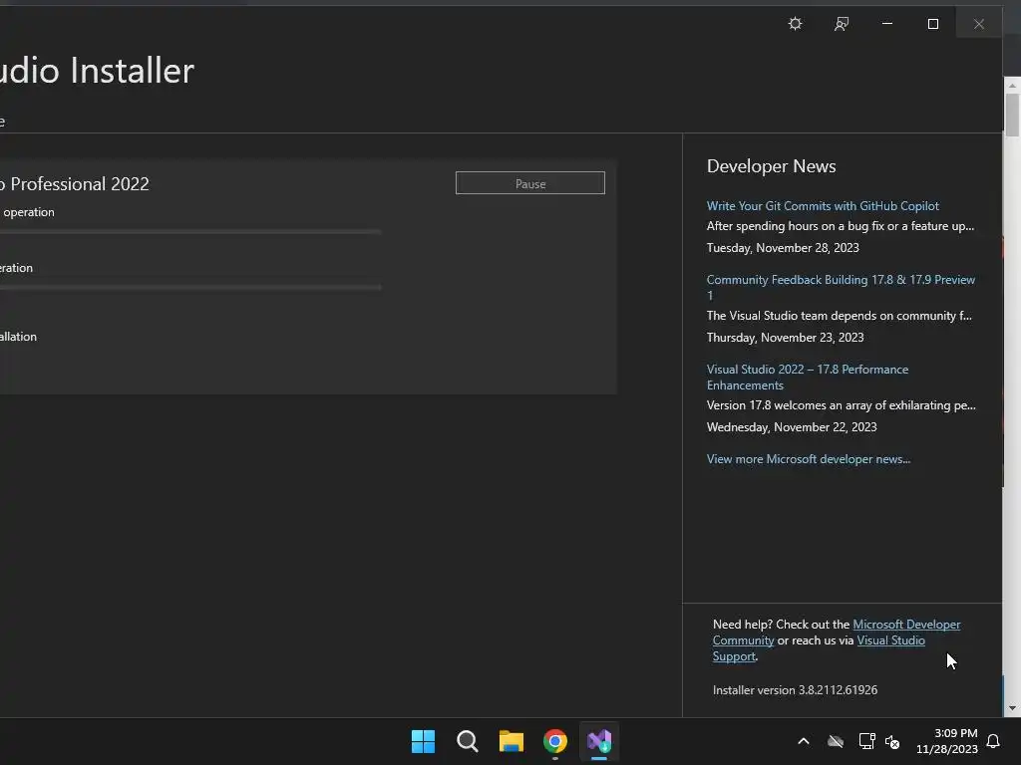Open 'Visual Studio 2022 – 17.8 Performance Enhancements' article
Screen dimensions: 1021x765
(808, 377)
